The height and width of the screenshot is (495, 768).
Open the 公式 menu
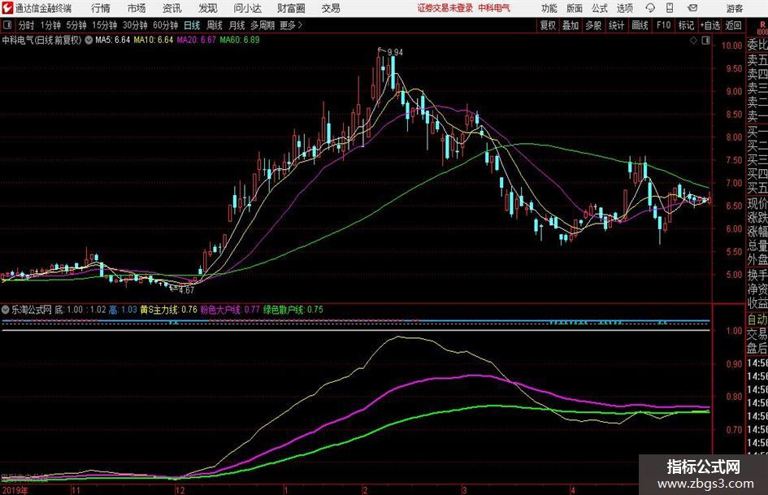[600, 8]
